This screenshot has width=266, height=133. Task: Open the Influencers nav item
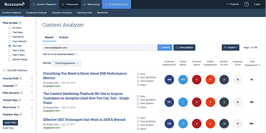[x=70, y=4]
